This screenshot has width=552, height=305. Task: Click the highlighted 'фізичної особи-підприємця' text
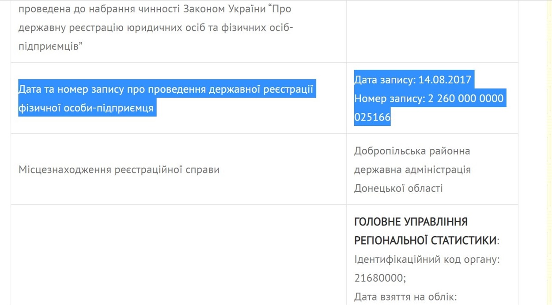(86, 108)
